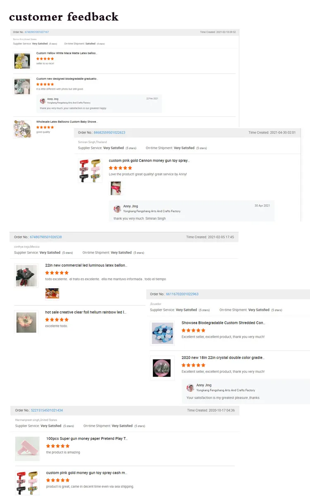This screenshot has width=310, height=496.
Task: Click five-star rating under cannon money gun review
Action: click(120, 168)
